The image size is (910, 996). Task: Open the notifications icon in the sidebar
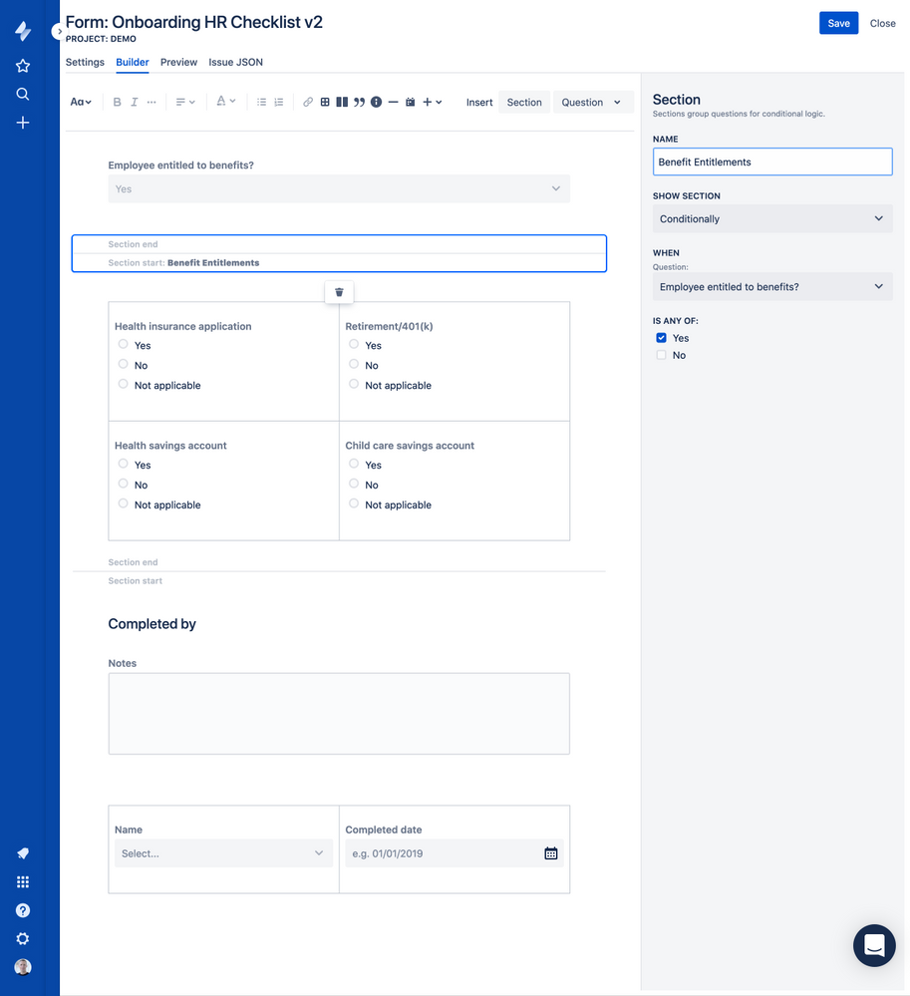[x=23, y=853]
